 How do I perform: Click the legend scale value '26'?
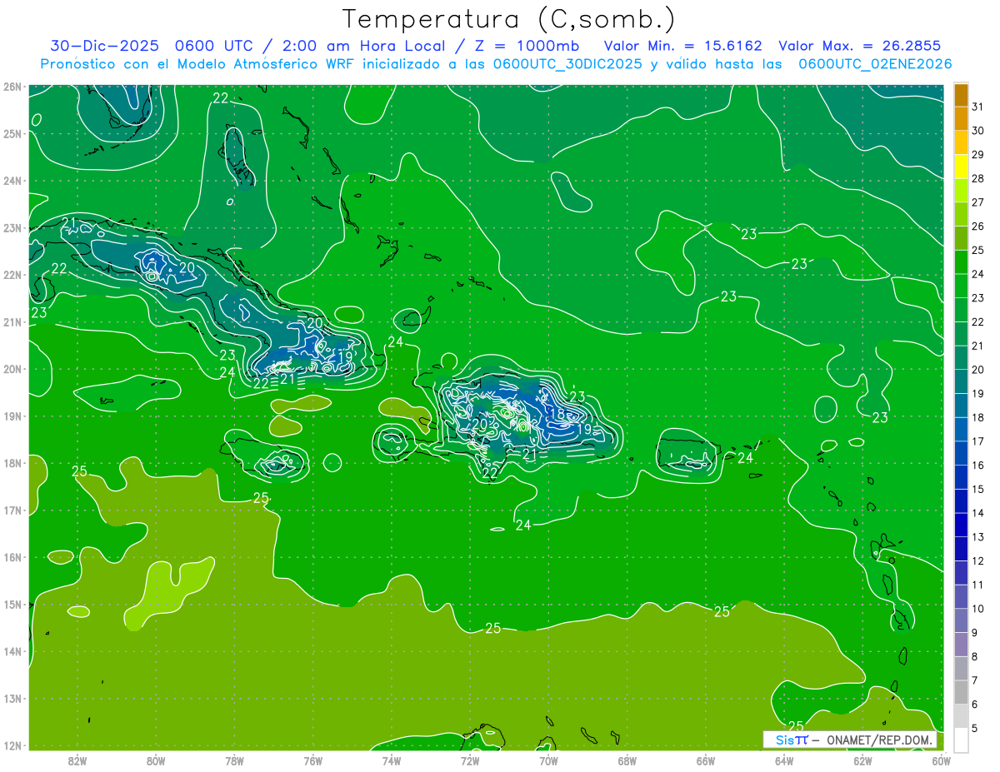(977, 227)
